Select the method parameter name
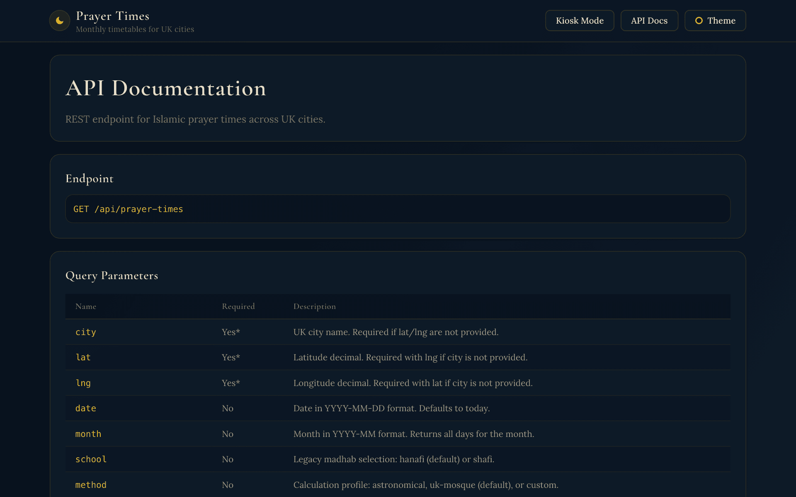 point(91,485)
